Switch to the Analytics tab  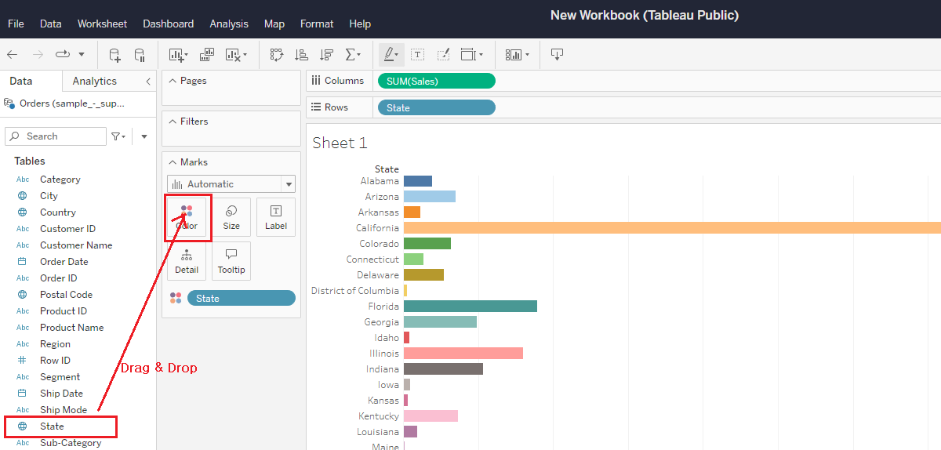click(x=94, y=81)
